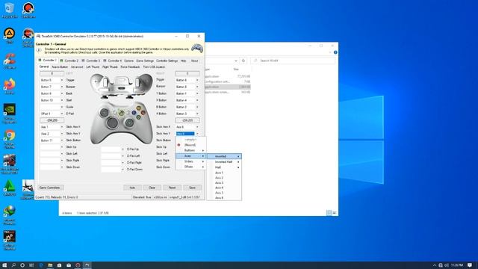
Task: Click the Xbox 360 controller front image
Action: [x=122, y=123]
